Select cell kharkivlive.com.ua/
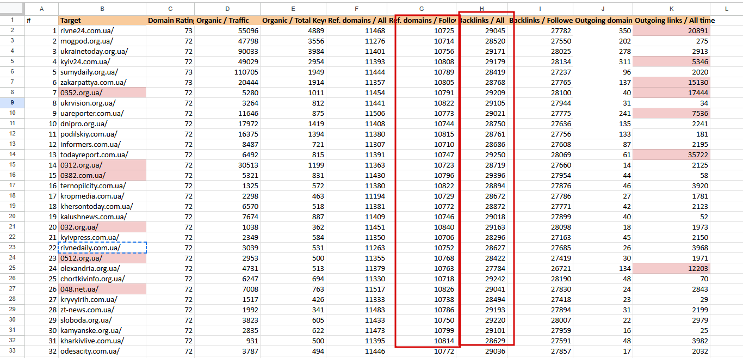 102,341
